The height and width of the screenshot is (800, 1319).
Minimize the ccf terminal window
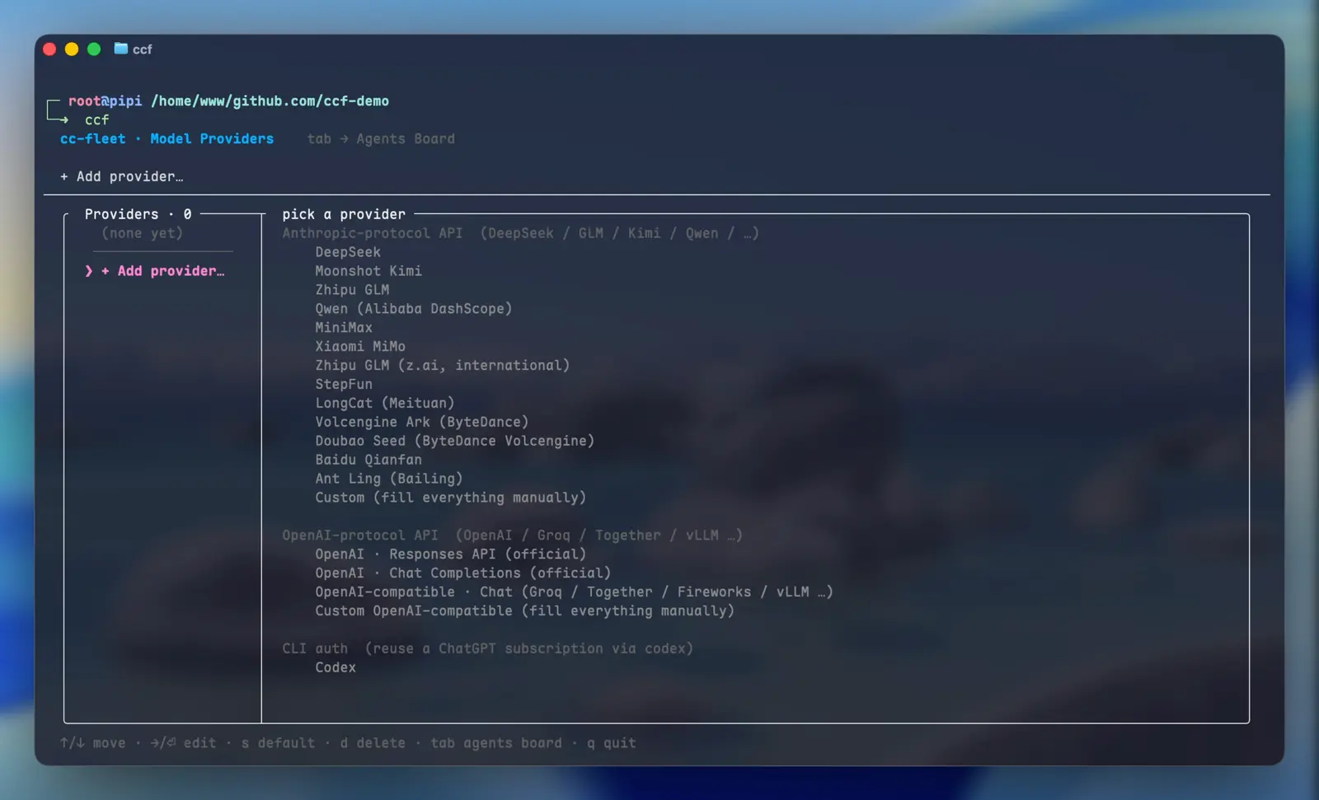[72, 49]
